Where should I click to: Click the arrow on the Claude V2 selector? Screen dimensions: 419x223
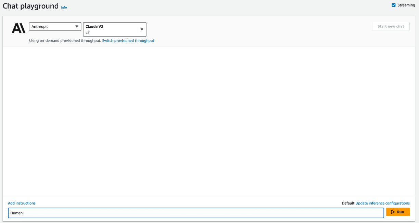(142, 29)
